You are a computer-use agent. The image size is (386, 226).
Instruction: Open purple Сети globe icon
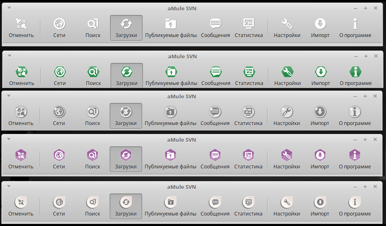coord(59,156)
